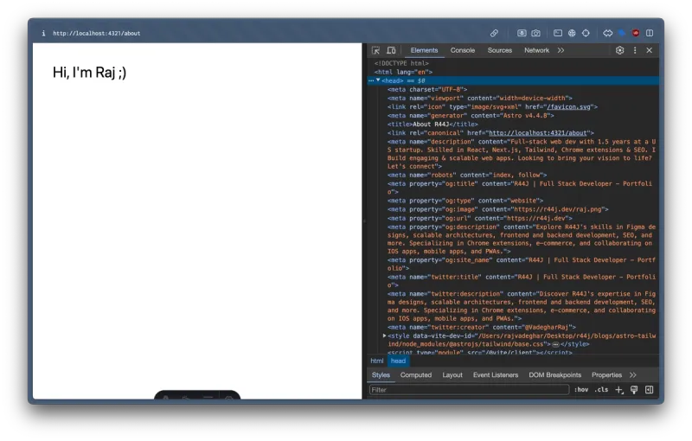
Task: Switch to the Console tab
Action: (x=463, y=50)
